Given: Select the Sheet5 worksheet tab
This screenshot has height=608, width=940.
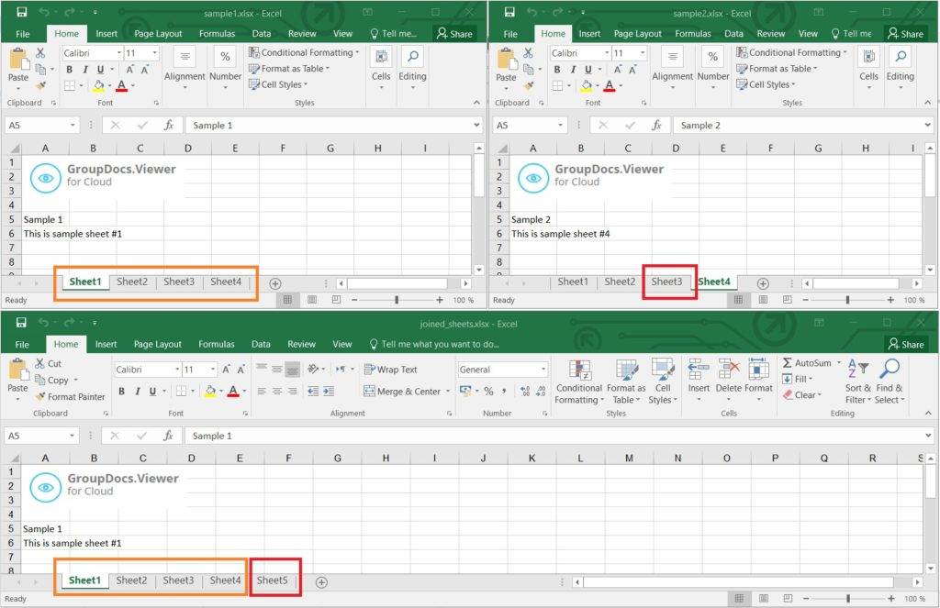Looking at the screenshot, I should [274, 580].
